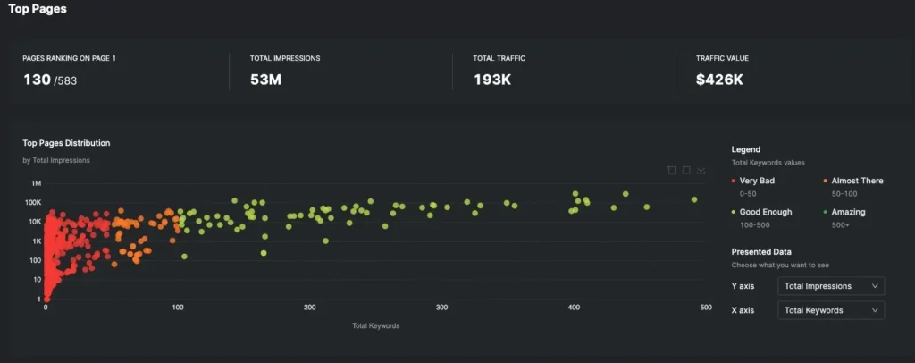The image size is (915, 363).
Task: Click the Top Pages Distribution chart title
Action: 66,143
